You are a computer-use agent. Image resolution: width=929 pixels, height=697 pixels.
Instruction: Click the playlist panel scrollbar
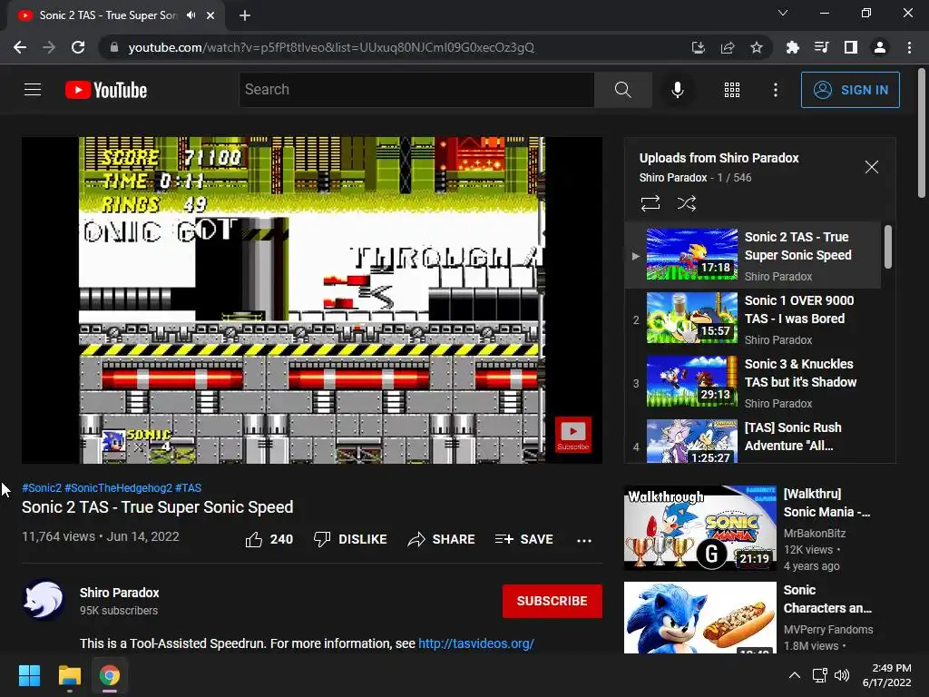(888, 247)
